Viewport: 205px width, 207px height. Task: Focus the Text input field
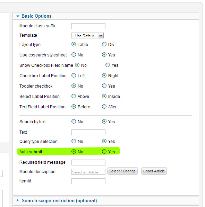(x=88, y=133)
